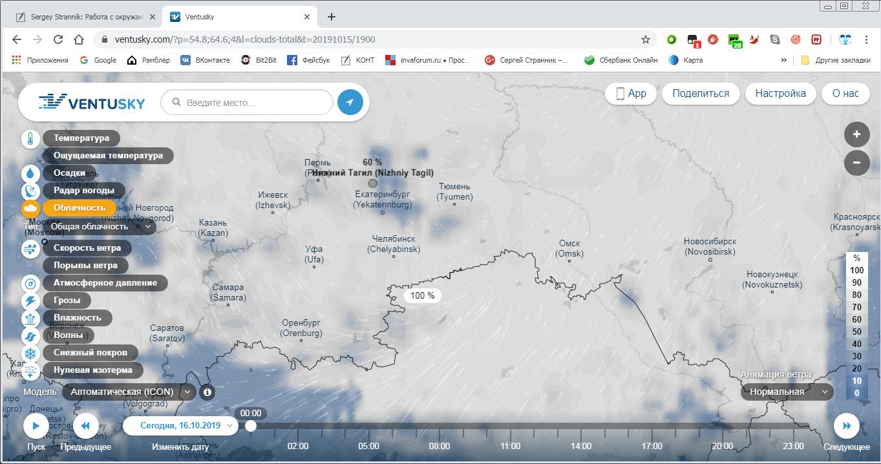Image resolution: width=881 pixels, height=464 pixels.
Task: Open the Настройка settings button
Action: (x=780, y=93)
